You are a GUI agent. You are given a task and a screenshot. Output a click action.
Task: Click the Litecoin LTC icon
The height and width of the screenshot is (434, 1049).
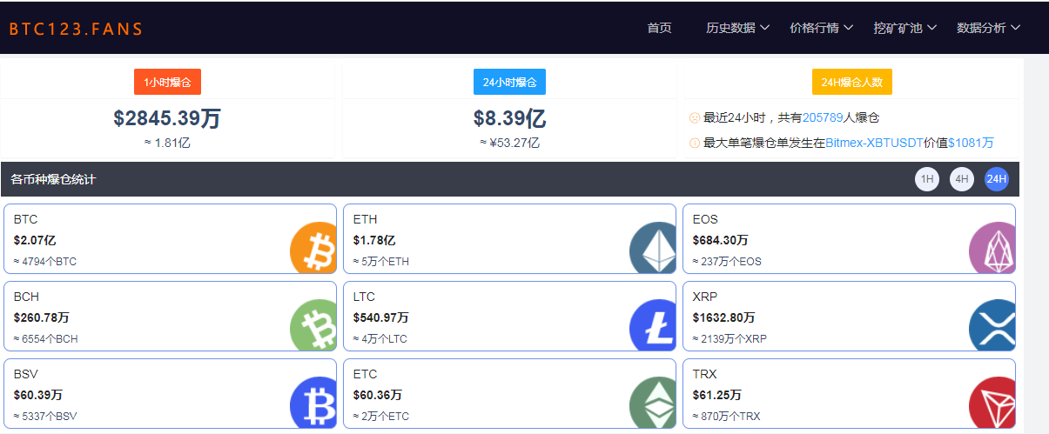coord(652,324)
